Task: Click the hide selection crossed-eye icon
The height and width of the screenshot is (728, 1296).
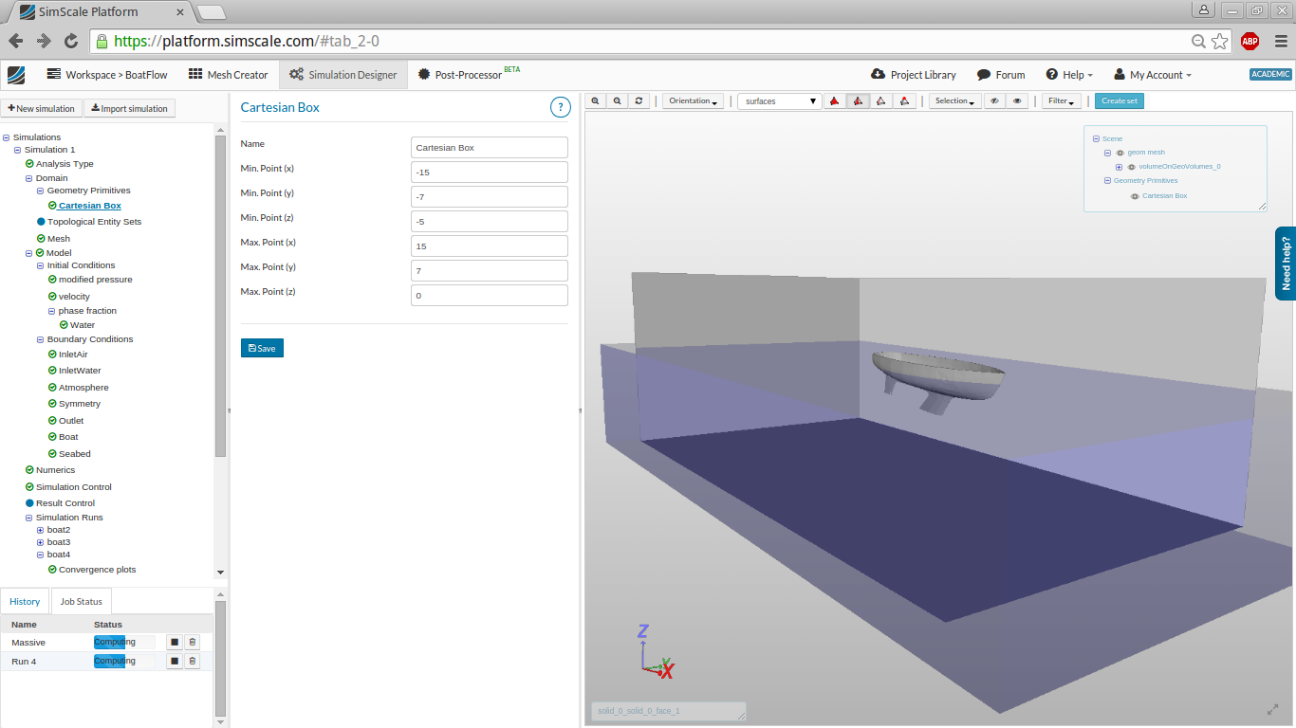Action: [994, 101]
